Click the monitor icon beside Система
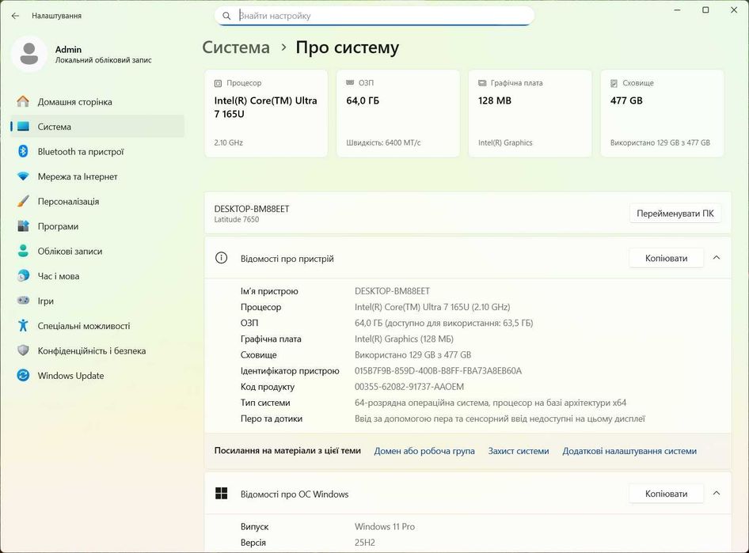749x553 pixels. pyautogui.click(x=23, y=127)
